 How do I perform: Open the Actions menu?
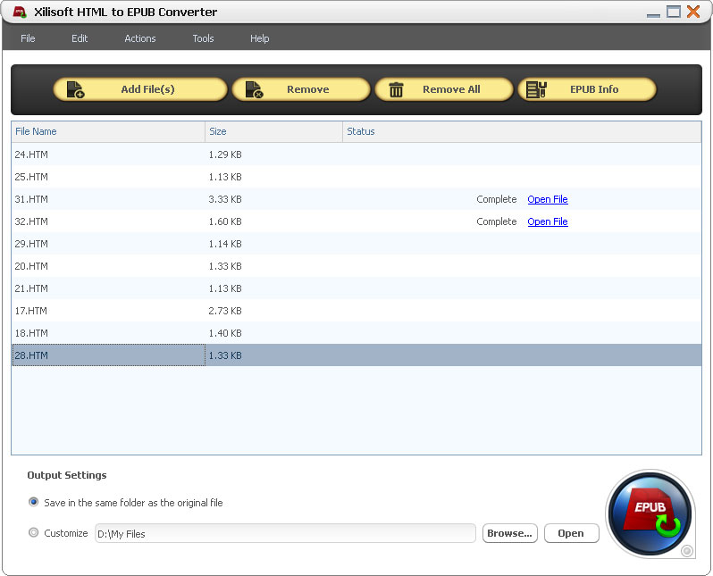(139, 38)
